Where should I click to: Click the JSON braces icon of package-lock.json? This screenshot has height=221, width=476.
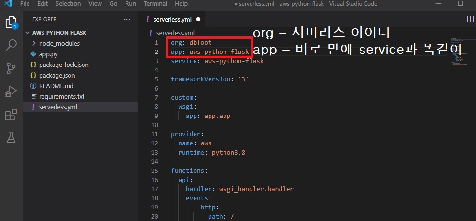click(33, 65)
